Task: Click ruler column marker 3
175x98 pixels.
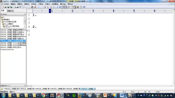Action: (x=93, y=11)
